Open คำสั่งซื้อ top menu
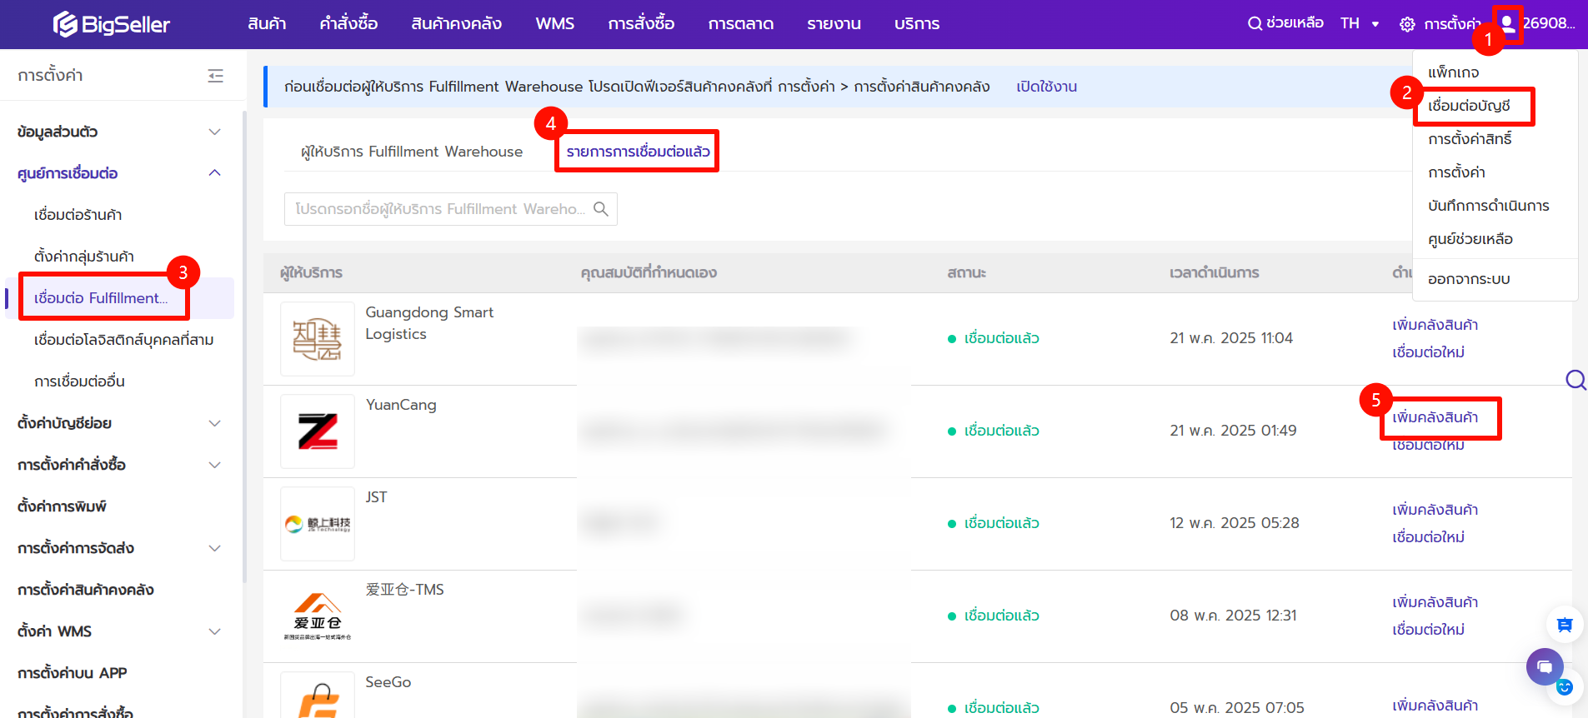The height and width of the screenshot is (718, 1588). [348, 24]
